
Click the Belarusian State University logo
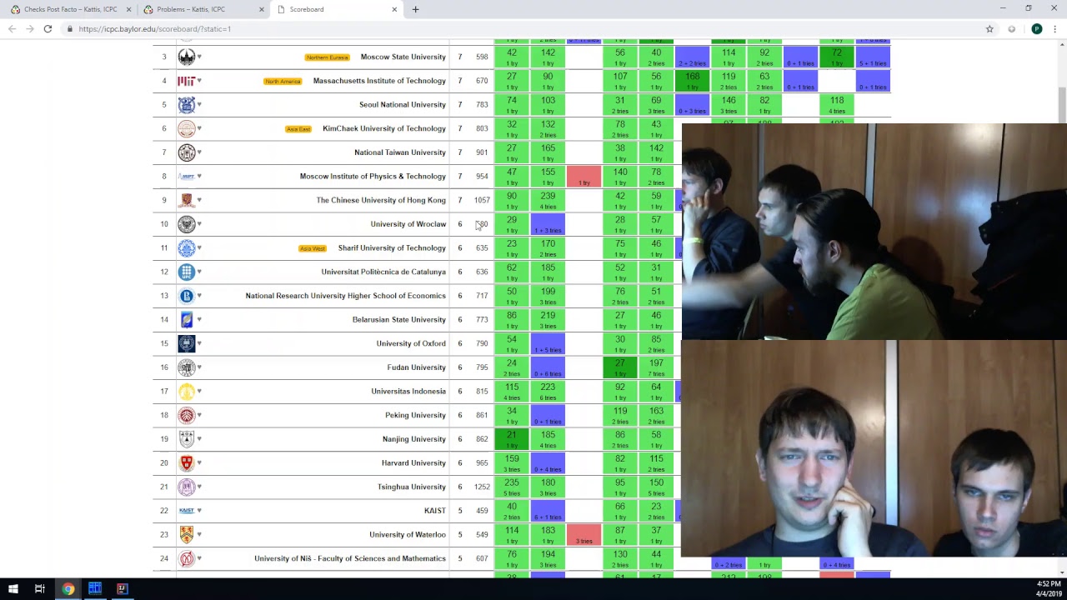[x=187, y=319]
